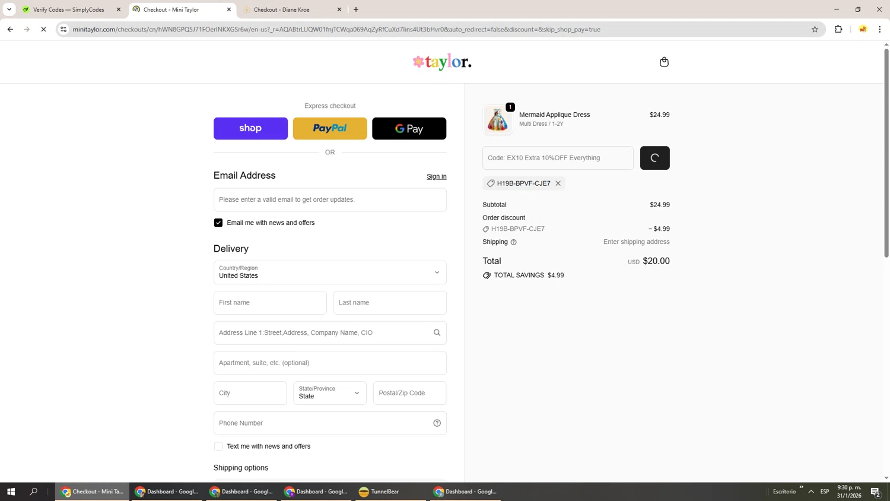Viewport: 890px width, 501px height.
Task: Open the Windows taskbar search icon
Action: point(33,492)
